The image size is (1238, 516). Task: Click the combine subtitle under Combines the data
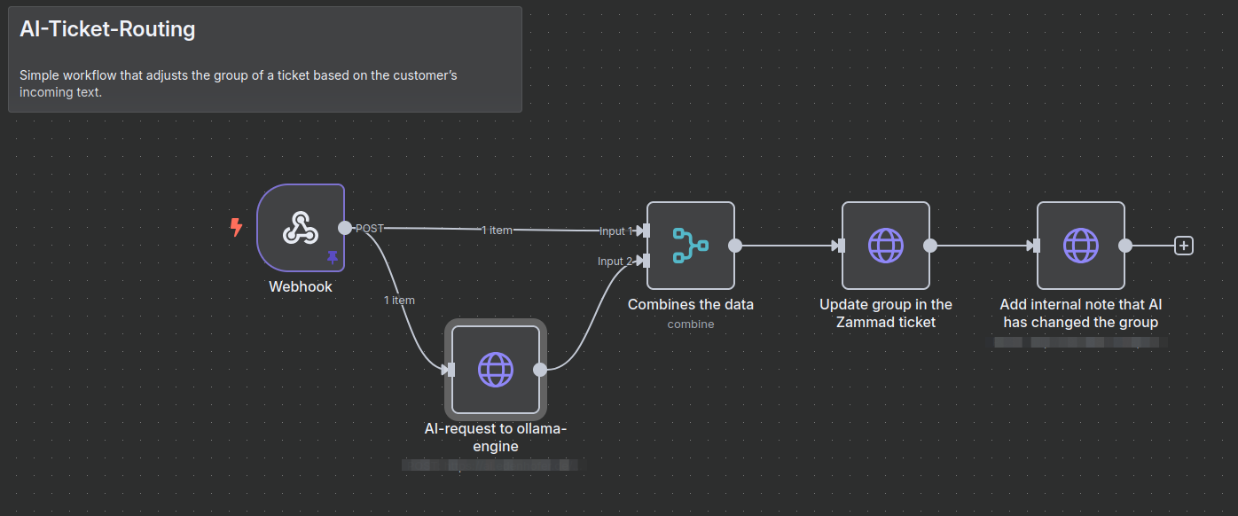690,324
